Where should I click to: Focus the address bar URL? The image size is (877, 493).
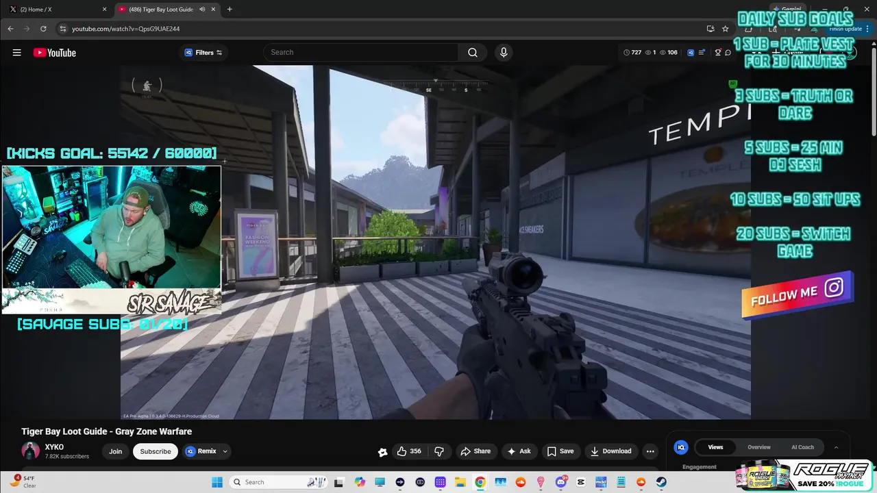coord(125,29)
